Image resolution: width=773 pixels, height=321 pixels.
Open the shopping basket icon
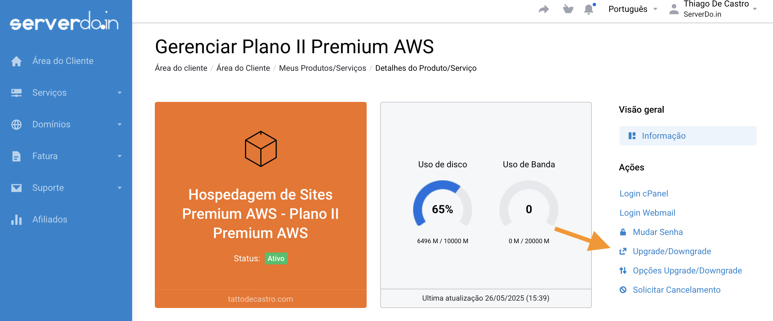click(x=568, y=9)
